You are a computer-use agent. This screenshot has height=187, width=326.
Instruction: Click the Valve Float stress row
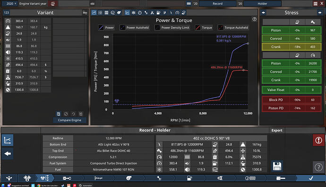(292, 90)
